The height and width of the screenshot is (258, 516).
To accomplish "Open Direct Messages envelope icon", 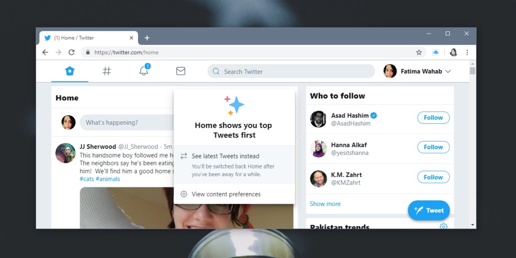I will coord(181,71).
